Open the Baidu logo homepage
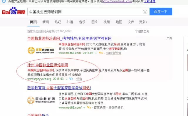 14,11
